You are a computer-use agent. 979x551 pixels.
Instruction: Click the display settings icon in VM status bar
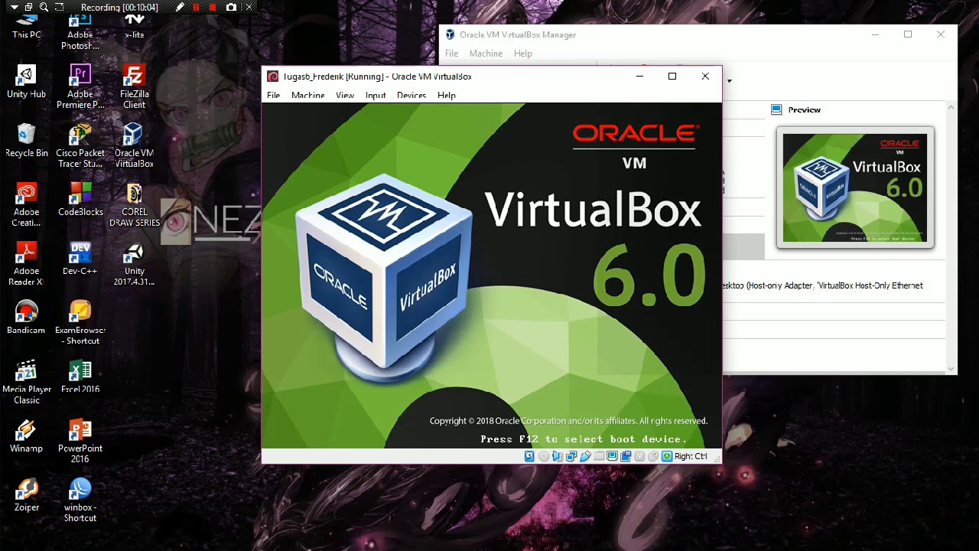(613, 456)
